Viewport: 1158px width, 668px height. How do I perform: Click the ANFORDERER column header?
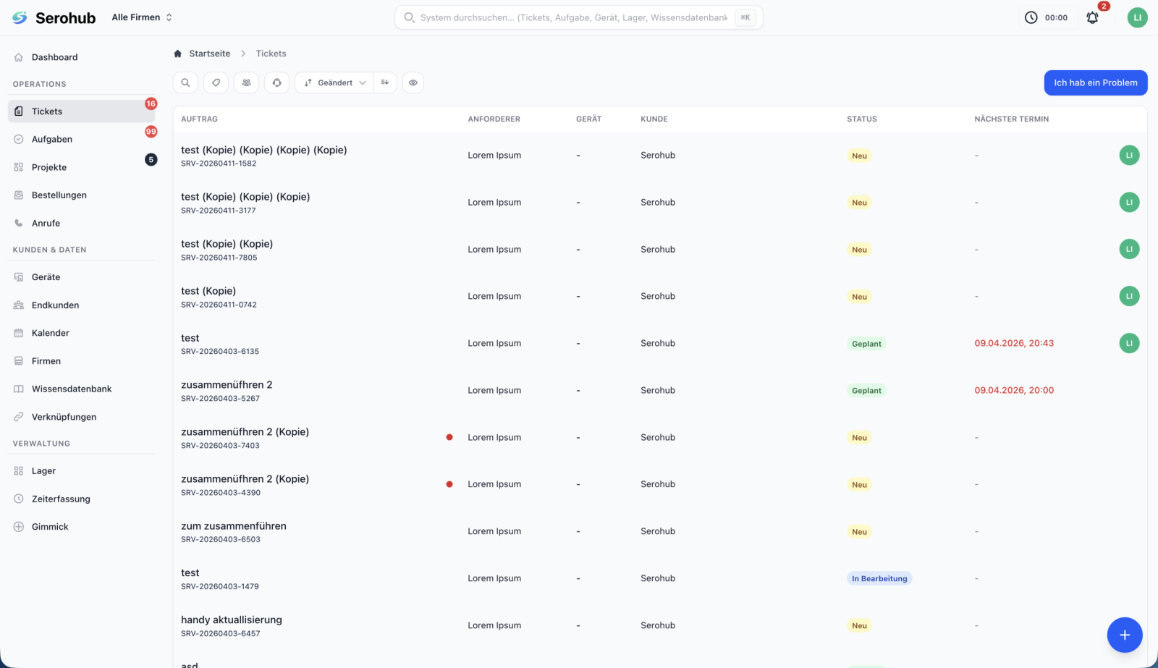pos(494,119)
